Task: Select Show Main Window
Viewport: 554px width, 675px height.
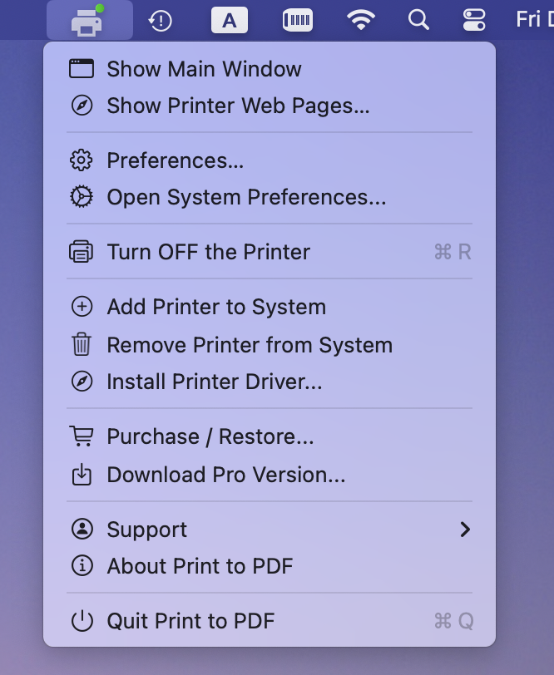Action: coord(270,69)
